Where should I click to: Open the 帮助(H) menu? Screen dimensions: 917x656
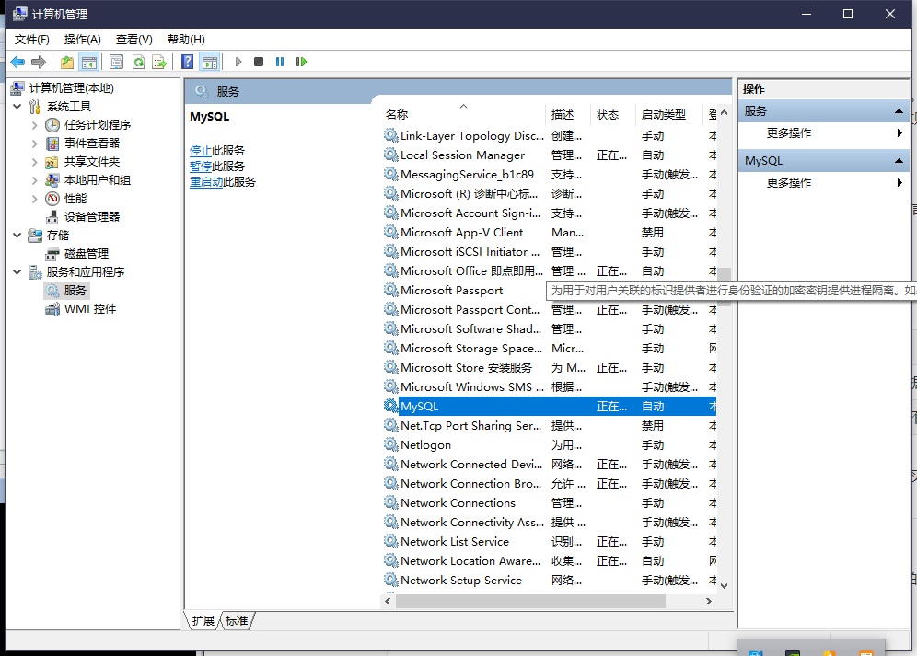(x=186, y=40)
